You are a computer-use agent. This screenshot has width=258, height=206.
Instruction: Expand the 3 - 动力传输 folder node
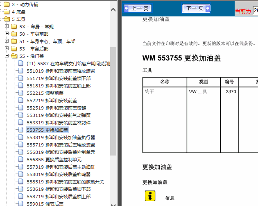coord(0,4)
